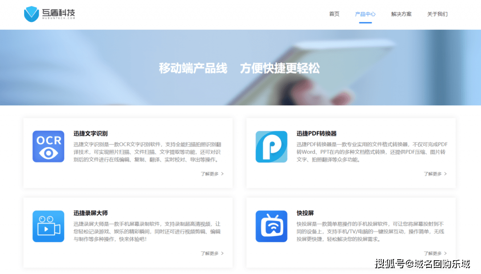Click the banner heading 方便快捷更轻松
This screenshot has width=481, height=274.
(x=280, y=68)
